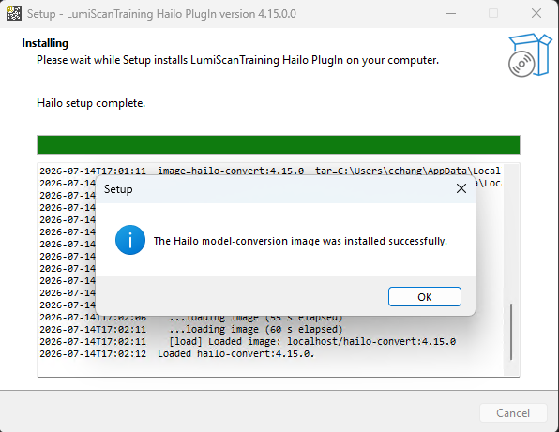Click the setup box-and-disc icon
The image size is (559, 432).
[530, 55]
